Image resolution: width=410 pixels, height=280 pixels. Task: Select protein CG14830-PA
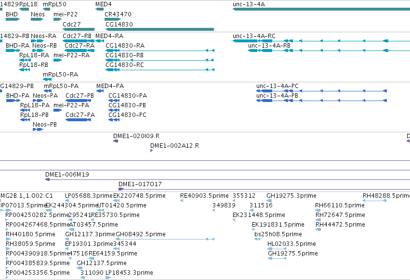(x=114, y=101)
